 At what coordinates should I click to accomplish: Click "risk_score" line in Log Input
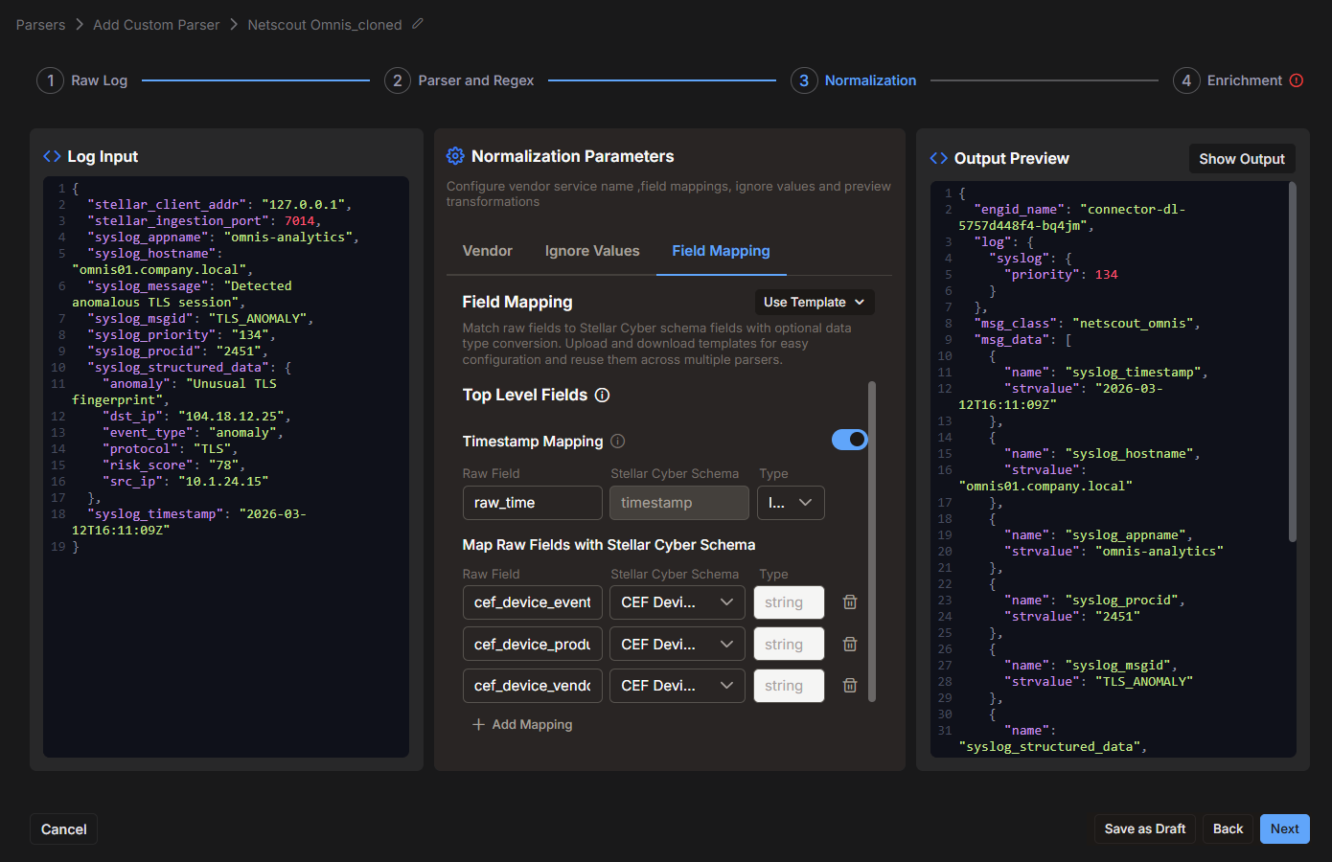[172, 465]
